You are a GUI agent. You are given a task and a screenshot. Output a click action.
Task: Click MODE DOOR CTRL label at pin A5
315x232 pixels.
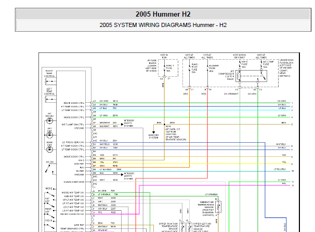pyautogui.click(x=74, y=117)
